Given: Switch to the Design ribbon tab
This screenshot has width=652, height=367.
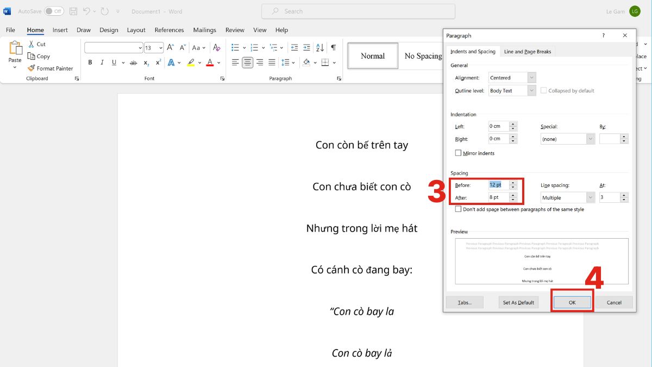Looking at the screenshot, I should click(x=109, y=30).
